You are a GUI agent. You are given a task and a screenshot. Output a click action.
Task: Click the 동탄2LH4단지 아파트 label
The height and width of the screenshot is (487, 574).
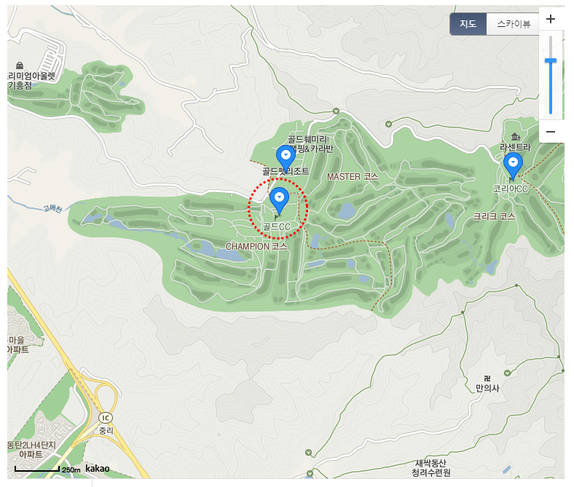tap(31, 450)
